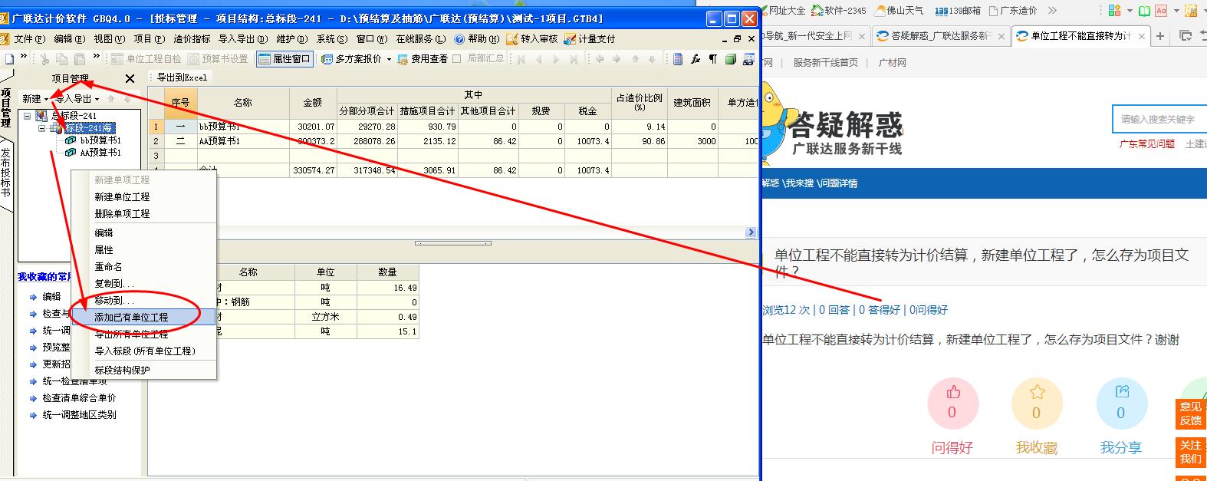This screenshot has width=1207, height=481.
Task: Click the new file icon in toolbar
Action: (x=10, y=58)
